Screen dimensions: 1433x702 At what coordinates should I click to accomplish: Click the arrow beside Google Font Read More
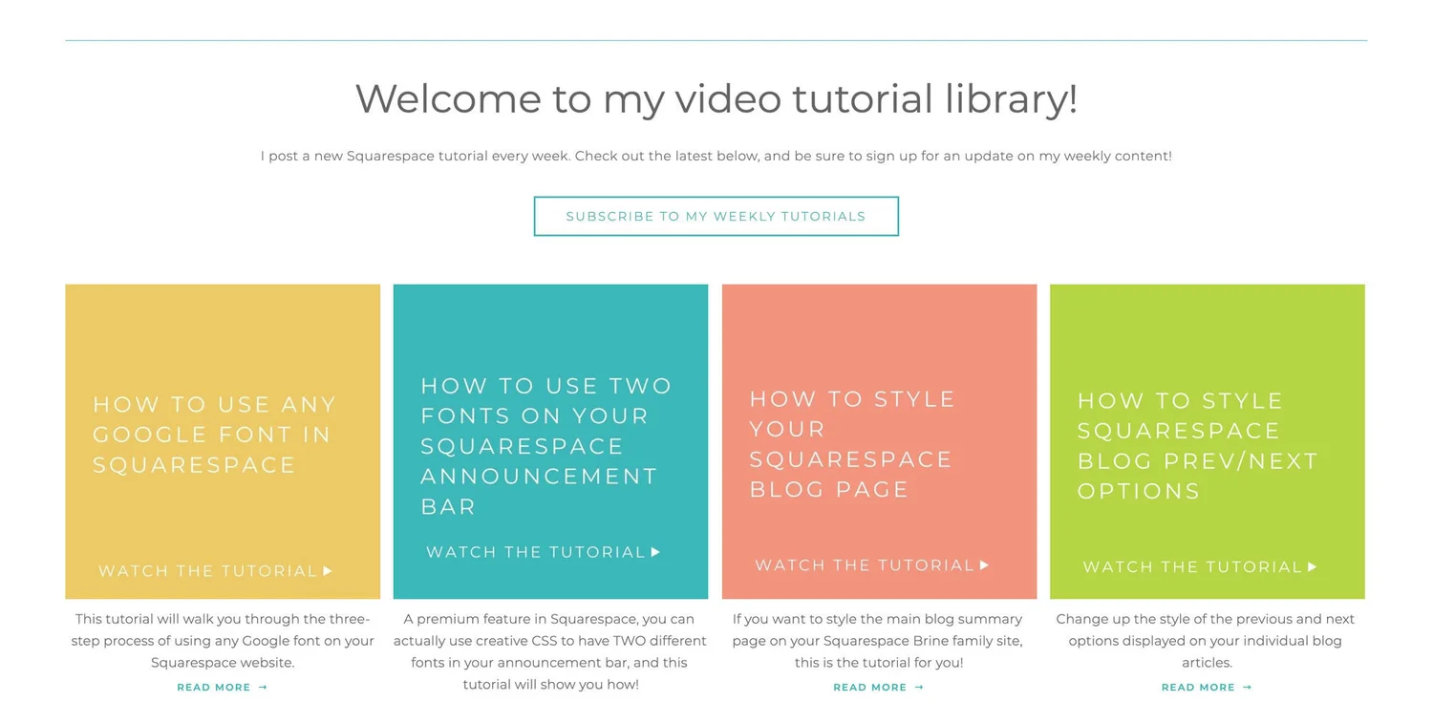click(x=263, y=687)
